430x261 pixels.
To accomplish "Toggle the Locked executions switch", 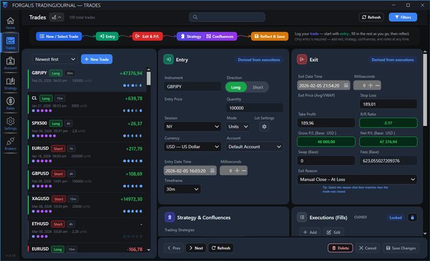I will point(395,218).
